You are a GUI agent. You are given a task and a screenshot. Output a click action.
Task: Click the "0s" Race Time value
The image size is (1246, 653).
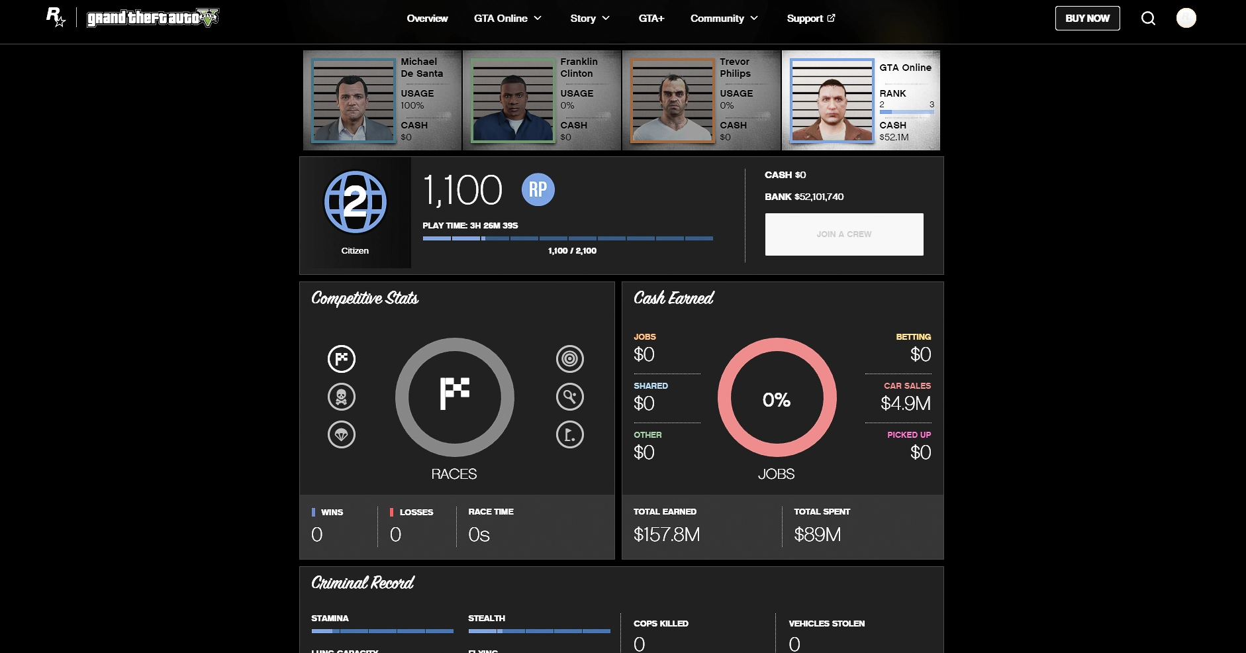pyautogui.click(x=479, y=534)
